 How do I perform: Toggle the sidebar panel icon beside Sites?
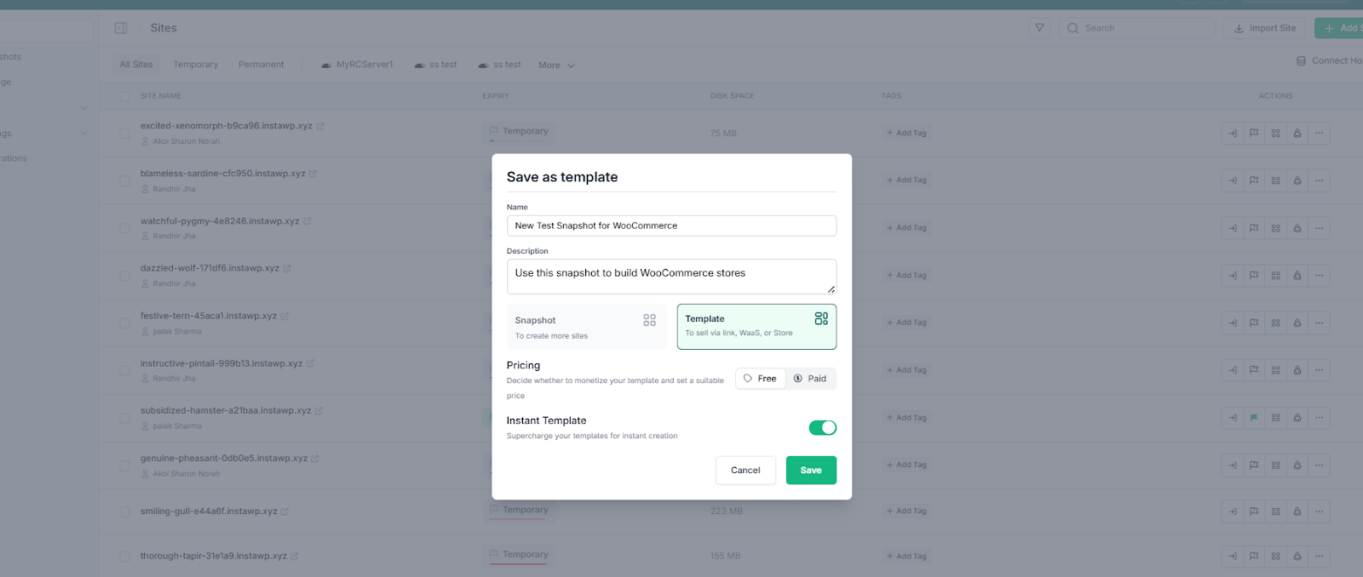121,28
